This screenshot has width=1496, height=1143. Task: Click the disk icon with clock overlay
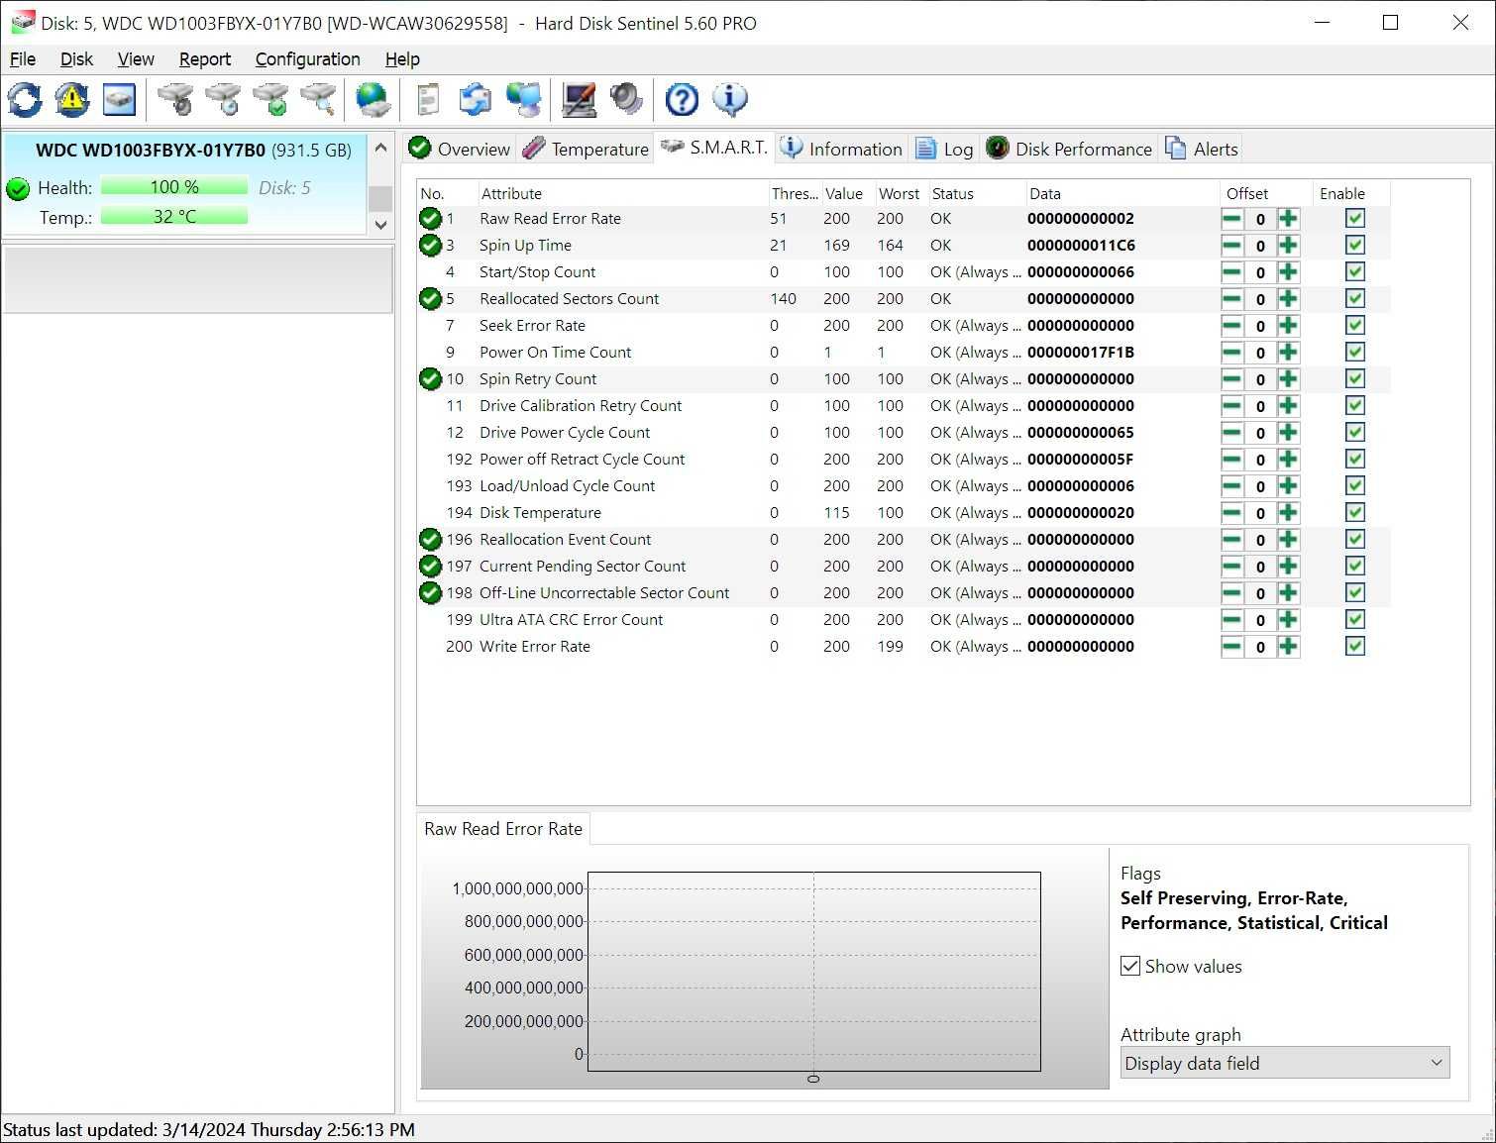click(224, 99)
